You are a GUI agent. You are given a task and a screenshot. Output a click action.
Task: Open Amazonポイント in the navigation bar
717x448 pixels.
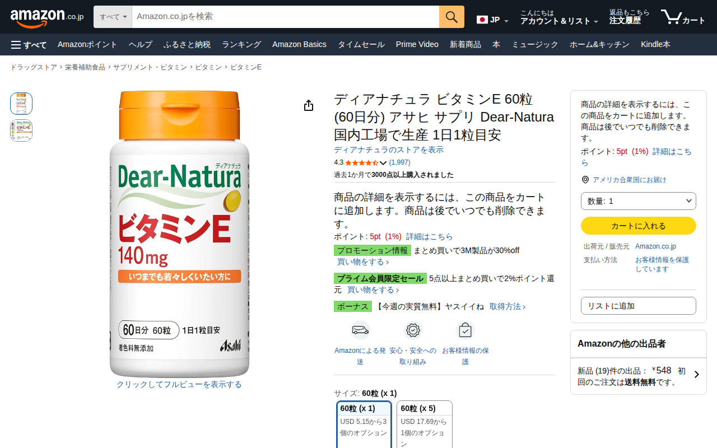(87, 45)
